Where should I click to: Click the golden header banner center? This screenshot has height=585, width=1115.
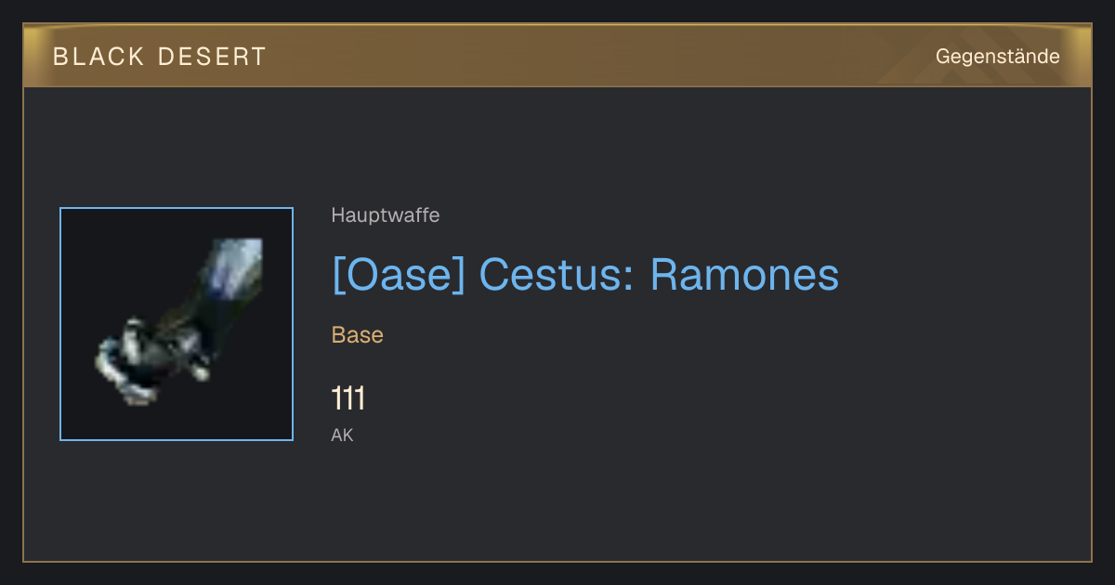(557, 56)
